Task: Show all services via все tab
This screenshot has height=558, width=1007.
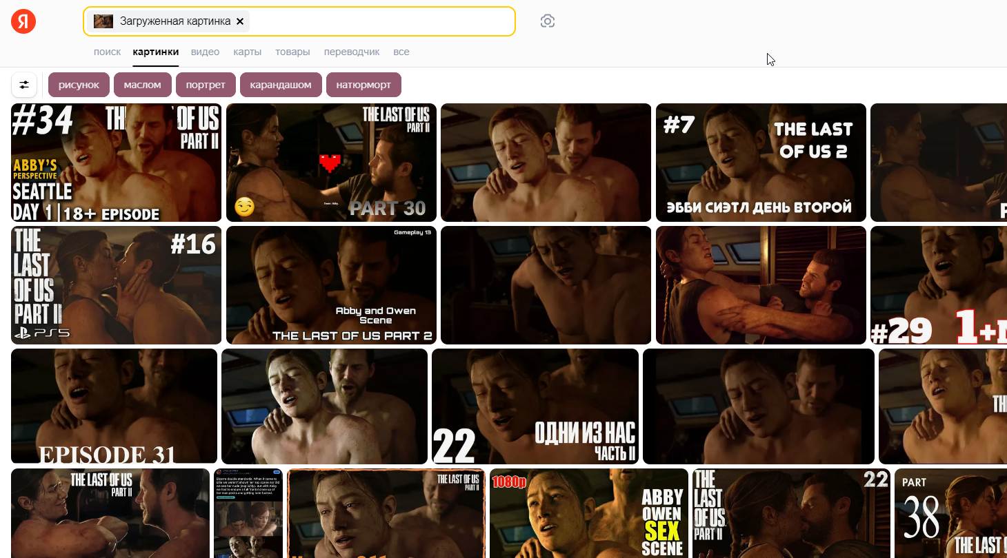Action: pos(401,52)
